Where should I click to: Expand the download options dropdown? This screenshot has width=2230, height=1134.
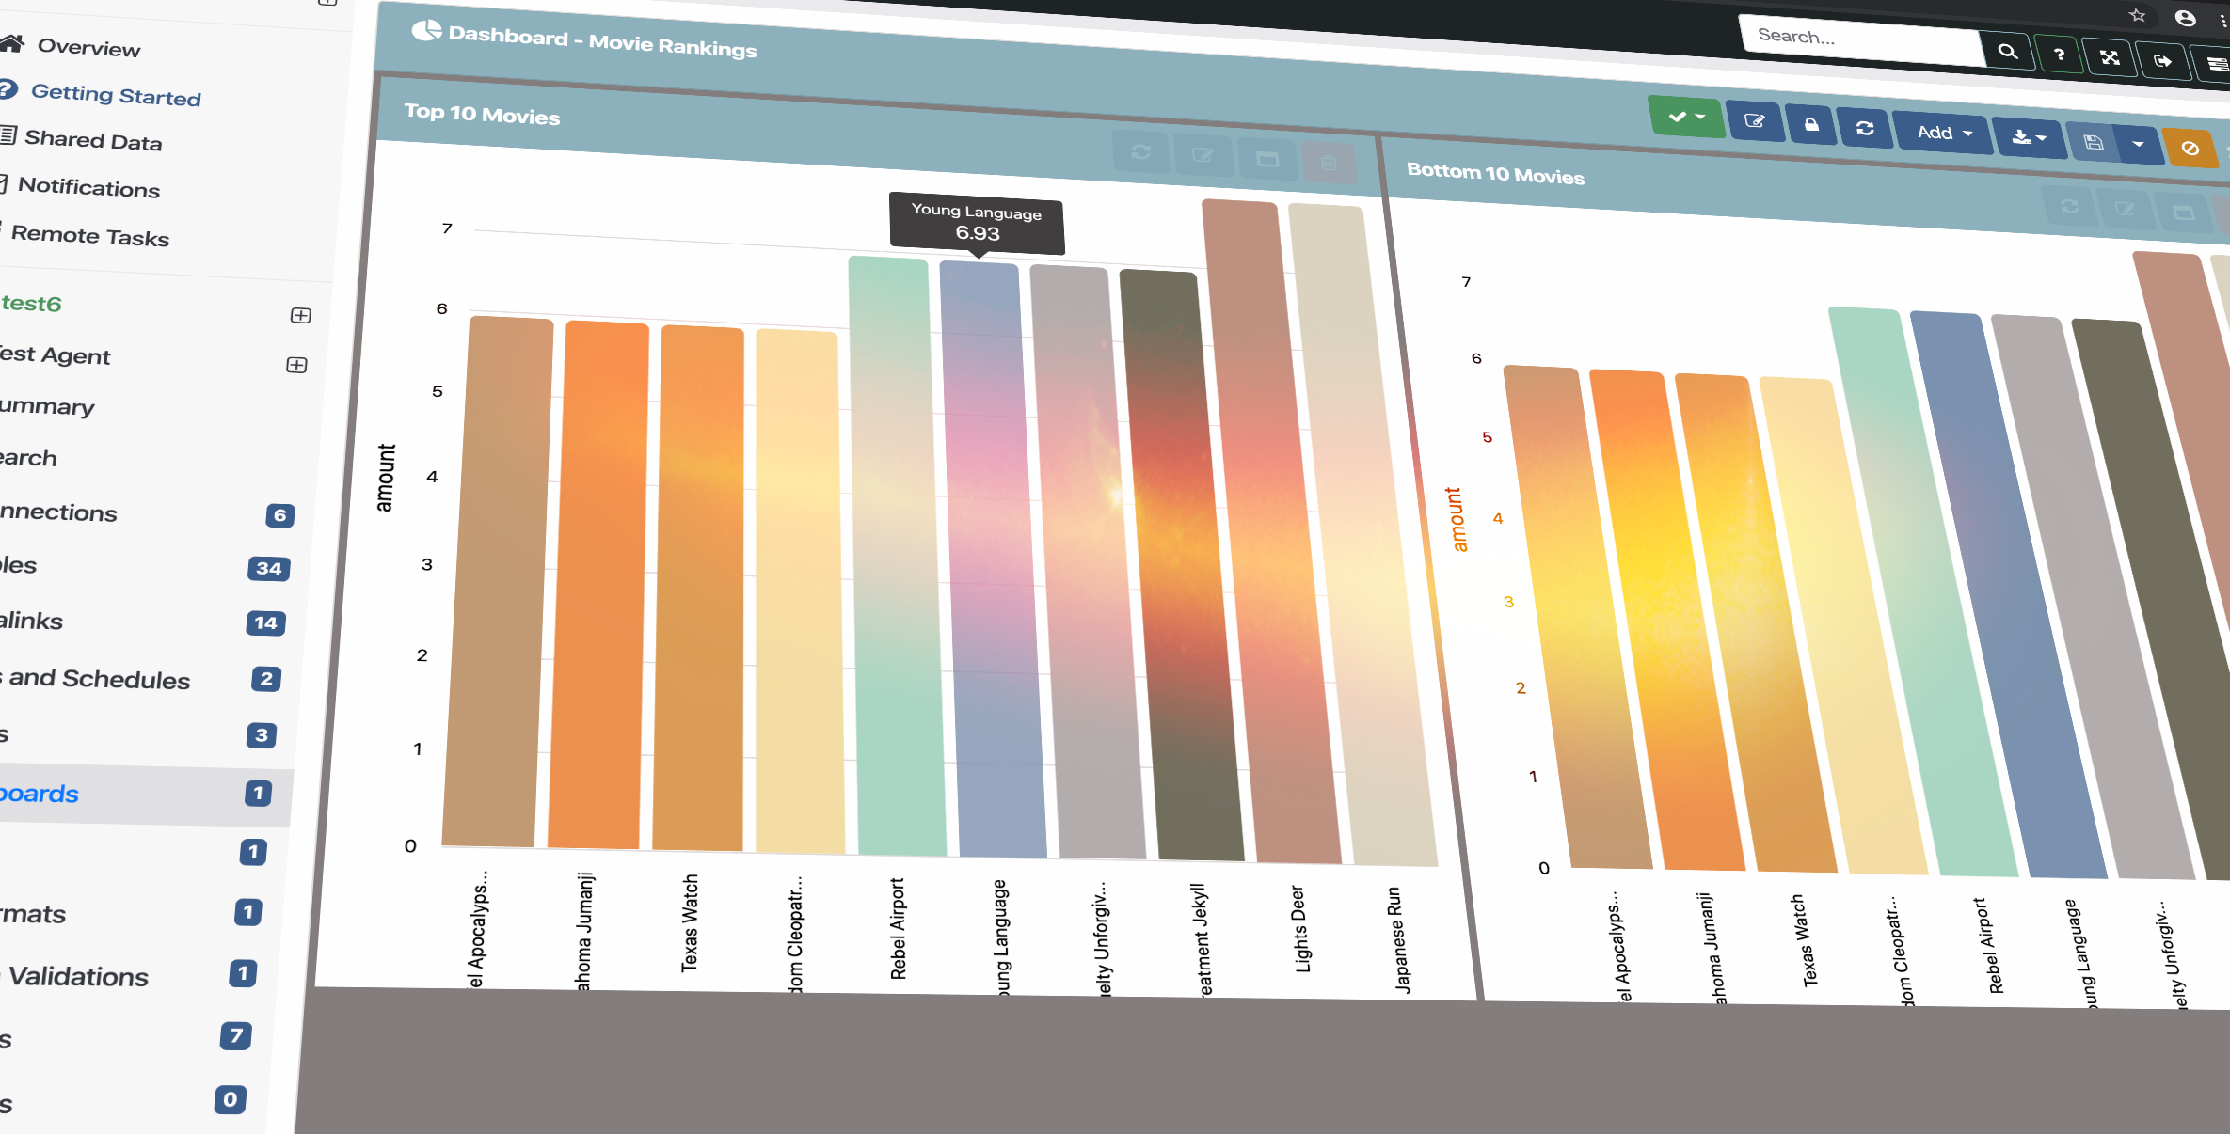point(2030,137)
